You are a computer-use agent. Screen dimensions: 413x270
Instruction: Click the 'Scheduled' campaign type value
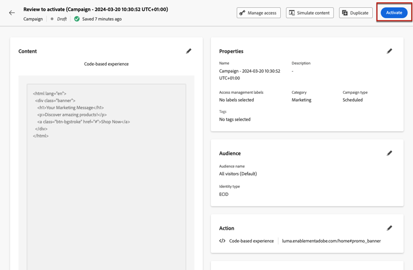tap(352, 100)
